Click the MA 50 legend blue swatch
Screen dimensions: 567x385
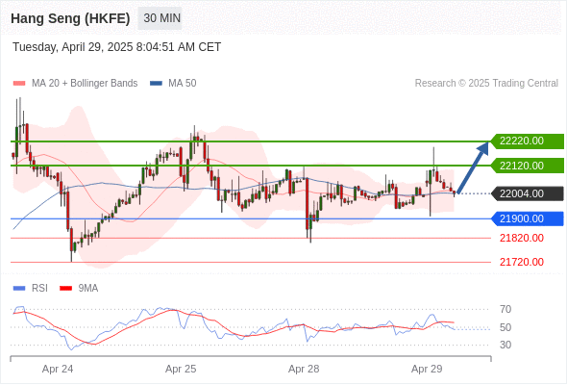tap(157, 84)
